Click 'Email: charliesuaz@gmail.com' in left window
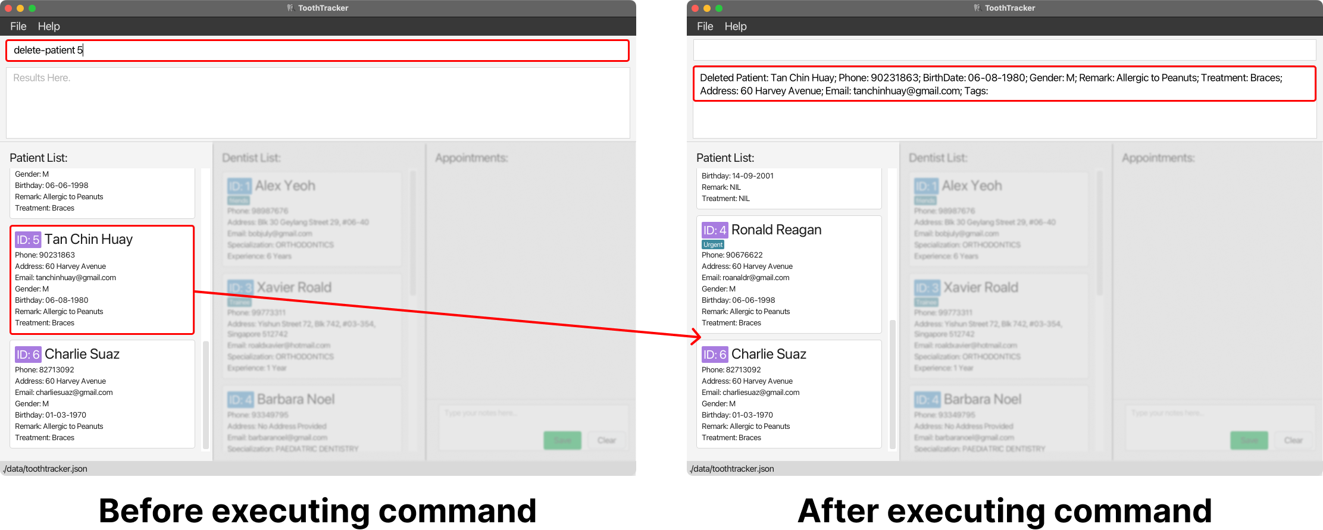Viewport: 1323px width, 530px height. [x=64, y=393]
